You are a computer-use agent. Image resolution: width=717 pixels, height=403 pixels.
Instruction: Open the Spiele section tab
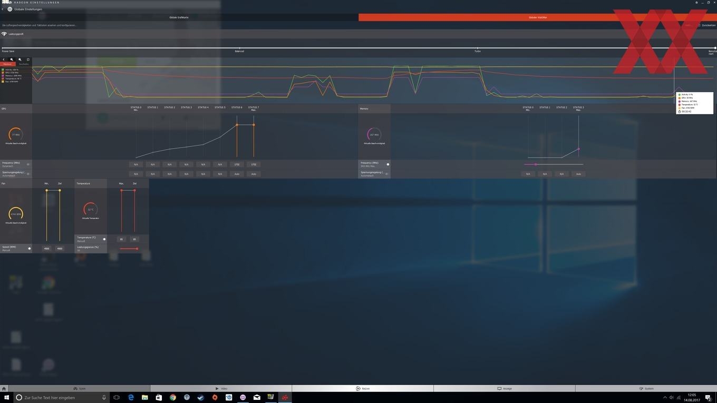point(79,389)
